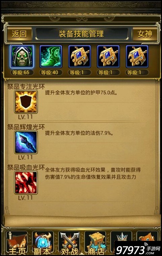Image resolution: width=162 pixels, height=256 pixels.
Task: Click the 祭品专注光环 armor description text
Action: pyautogui.click(x=81, y=93)
